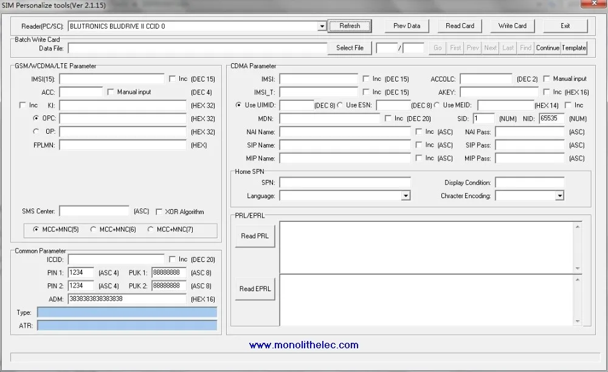Check Manual input next to ACC
Image resolution: width=608 pixels, height=372 pixels.
click(x=111, y=91)
